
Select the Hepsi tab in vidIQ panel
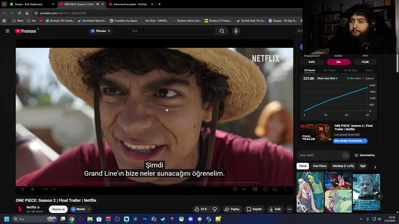coord(369,70)
